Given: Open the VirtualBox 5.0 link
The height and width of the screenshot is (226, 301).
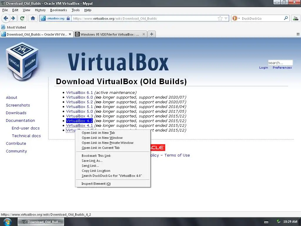Looking at the screenshot, I should point(79,112).
